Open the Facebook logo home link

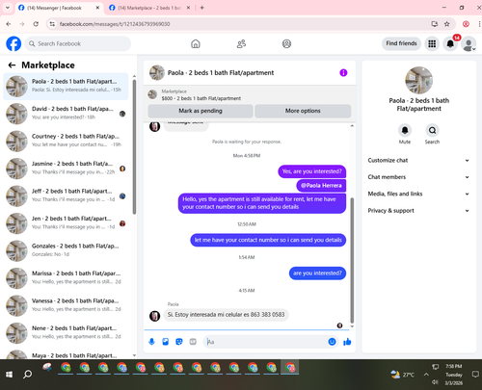tap(13, 43)
